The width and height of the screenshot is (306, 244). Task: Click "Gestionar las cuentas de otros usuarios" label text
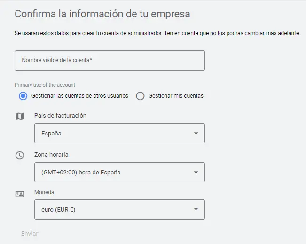pos(79,96)
